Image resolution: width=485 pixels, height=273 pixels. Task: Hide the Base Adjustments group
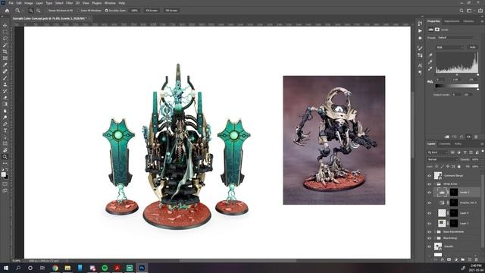tap(429, 231)
